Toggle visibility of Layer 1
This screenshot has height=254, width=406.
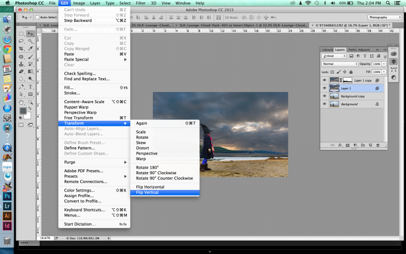[x=324, y=88]
